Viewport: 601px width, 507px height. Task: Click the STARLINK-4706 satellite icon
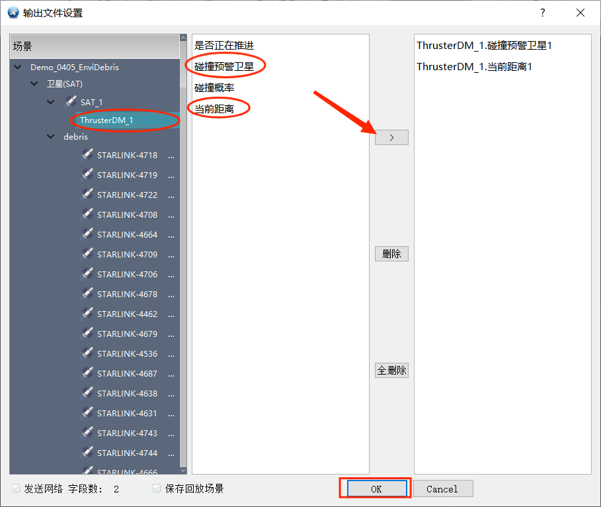87,274
